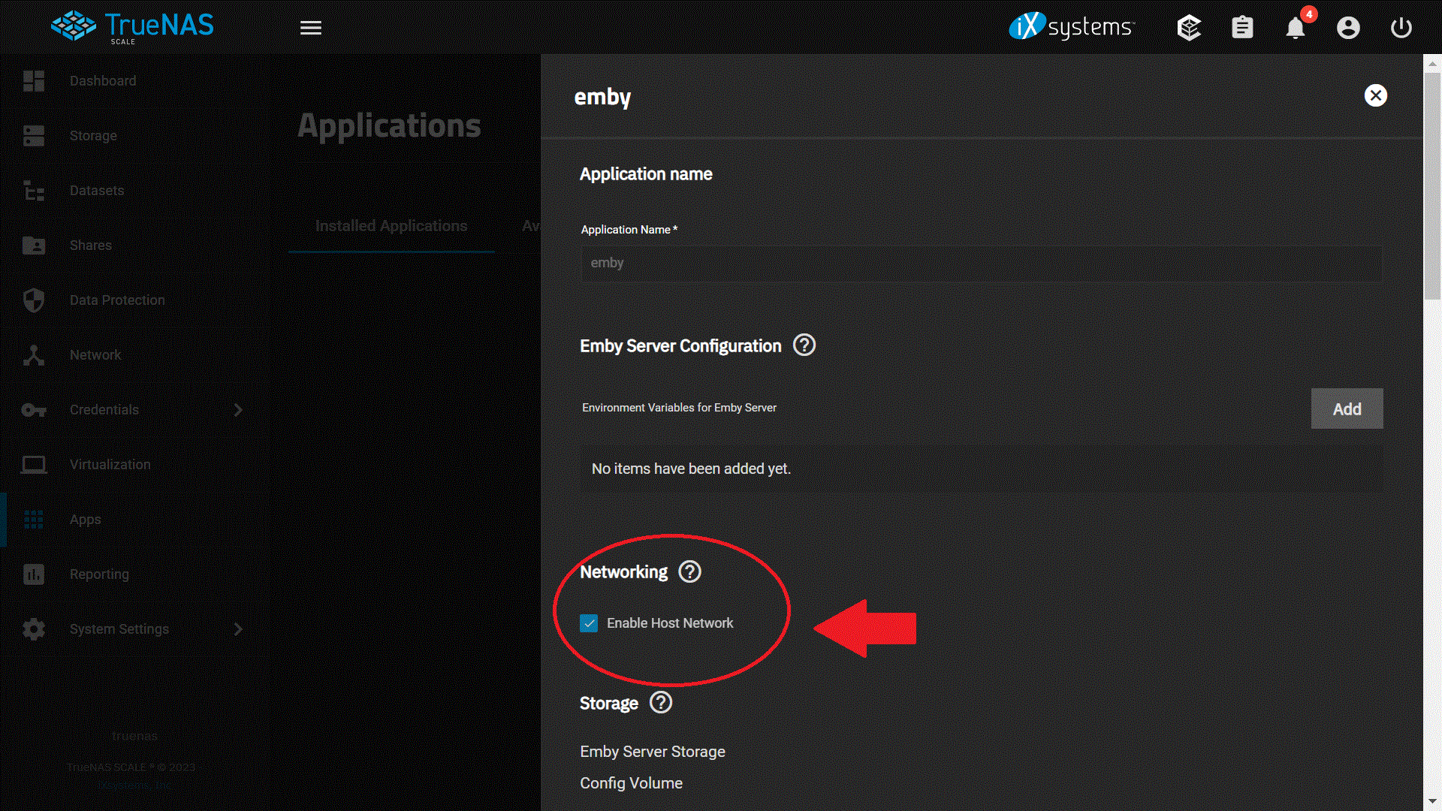The width and height of the screenshot is (1442, 811).
Task: Open Data Protection using the shield icon
Action: [34, 300]
